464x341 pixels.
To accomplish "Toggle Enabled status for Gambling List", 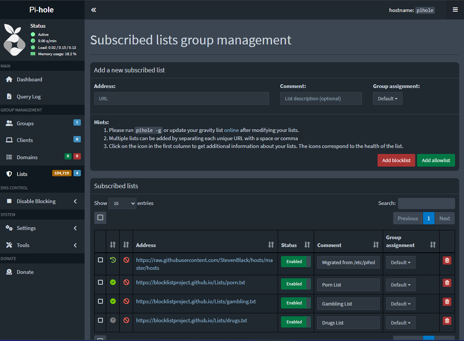I will 295,303.
